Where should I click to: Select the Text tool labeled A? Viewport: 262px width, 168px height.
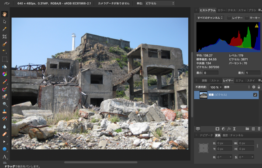point(4,157)
